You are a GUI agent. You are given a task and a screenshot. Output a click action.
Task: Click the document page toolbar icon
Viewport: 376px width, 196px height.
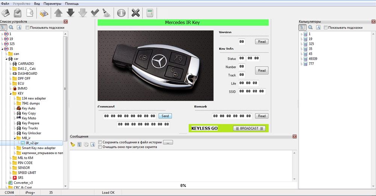(30, 13)
